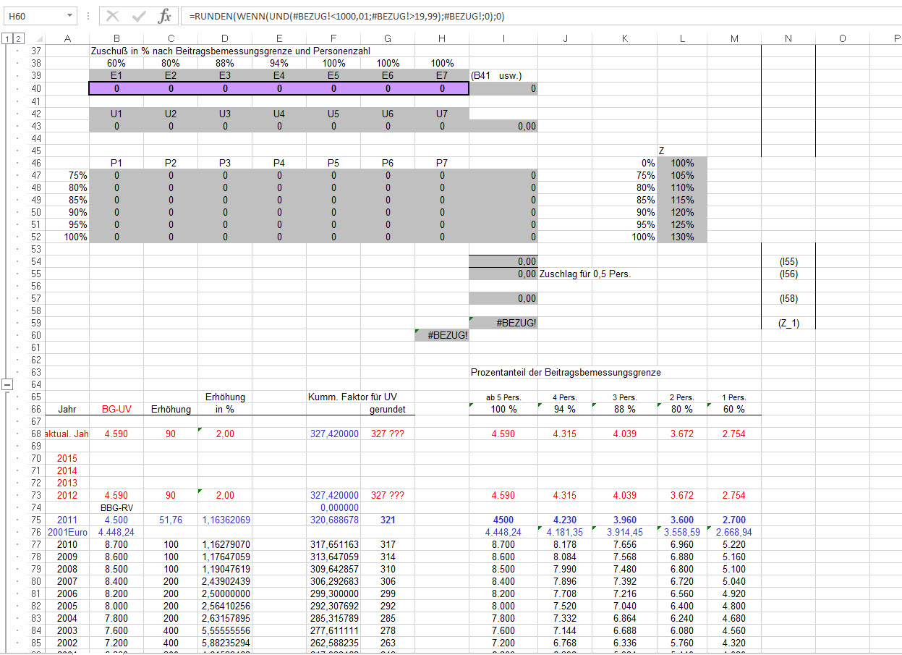This screenshot has width=902, height=655.
Task: Select the purple E1 value cell in row 40
Action: [x=116, y=88]
